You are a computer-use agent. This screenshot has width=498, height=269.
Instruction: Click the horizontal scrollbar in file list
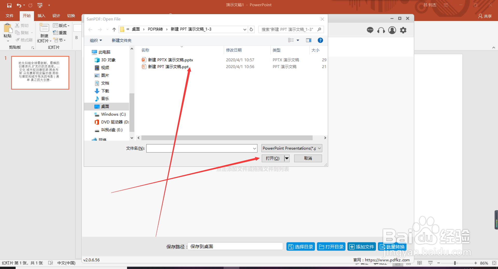click(227, 138)
